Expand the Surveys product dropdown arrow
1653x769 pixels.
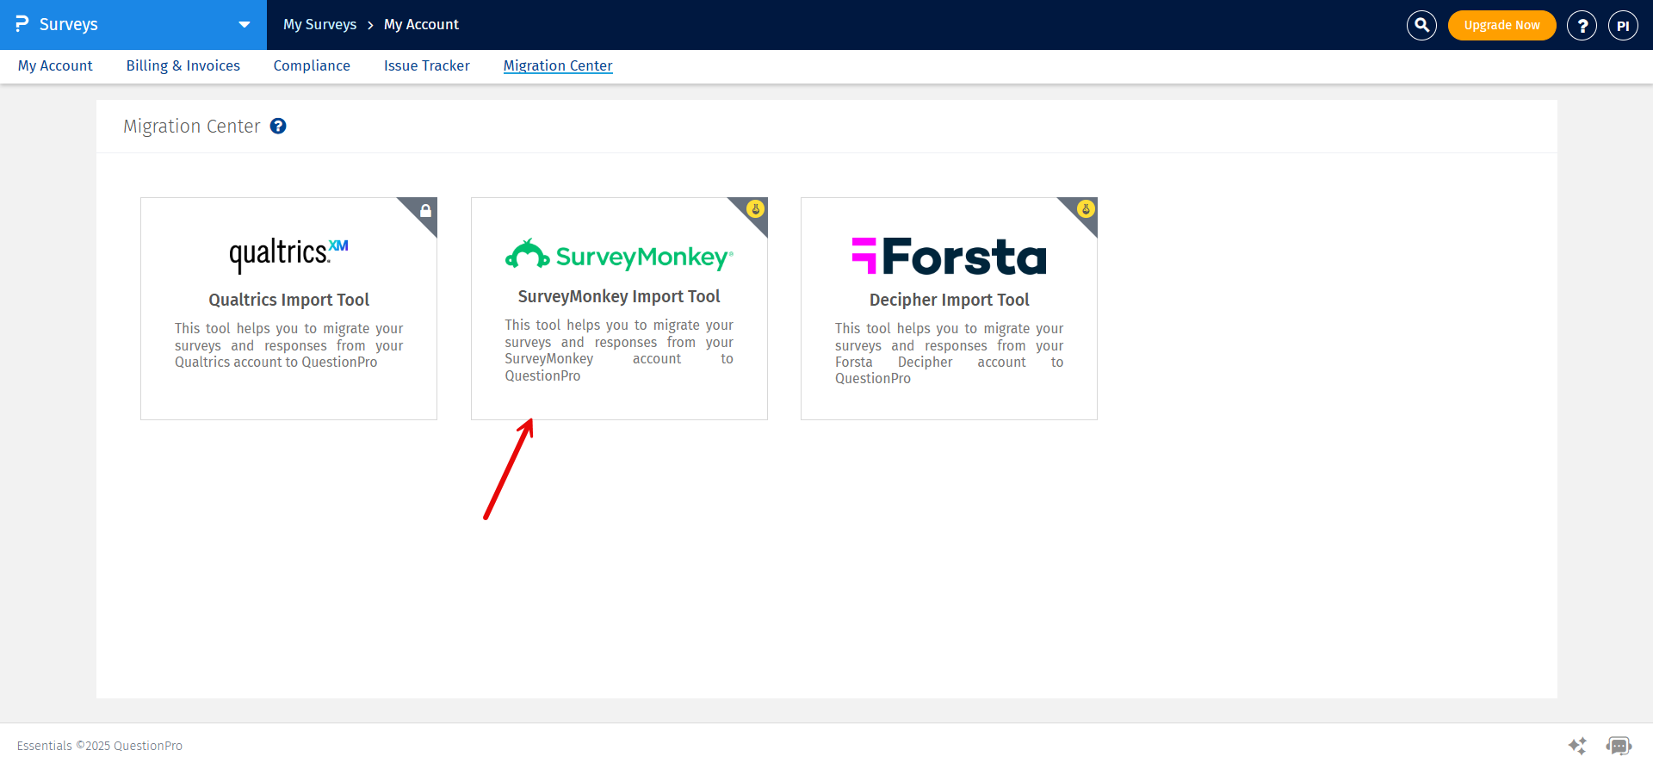pos(245,25)
